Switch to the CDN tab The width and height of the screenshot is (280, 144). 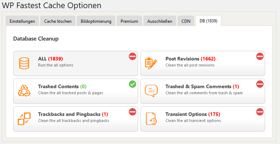pyautogui.click(x=186, y=21)
